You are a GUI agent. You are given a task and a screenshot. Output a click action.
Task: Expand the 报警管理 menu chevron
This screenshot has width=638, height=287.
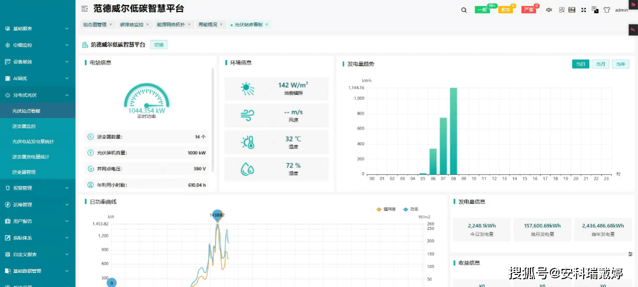pos(67,188)
